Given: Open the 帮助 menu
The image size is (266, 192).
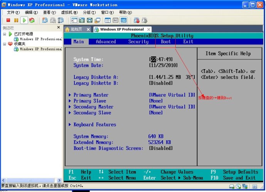Looking at the screenshot, I should click(x=125, y=12).
